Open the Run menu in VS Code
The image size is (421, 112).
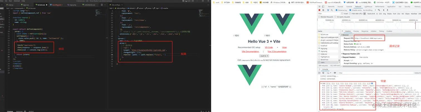click(x=10, y=1)
